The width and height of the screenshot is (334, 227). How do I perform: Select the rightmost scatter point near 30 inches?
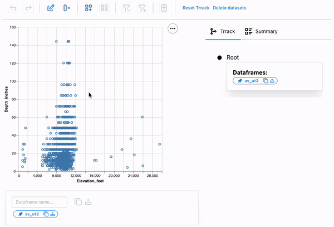click(x=160, y=144)
